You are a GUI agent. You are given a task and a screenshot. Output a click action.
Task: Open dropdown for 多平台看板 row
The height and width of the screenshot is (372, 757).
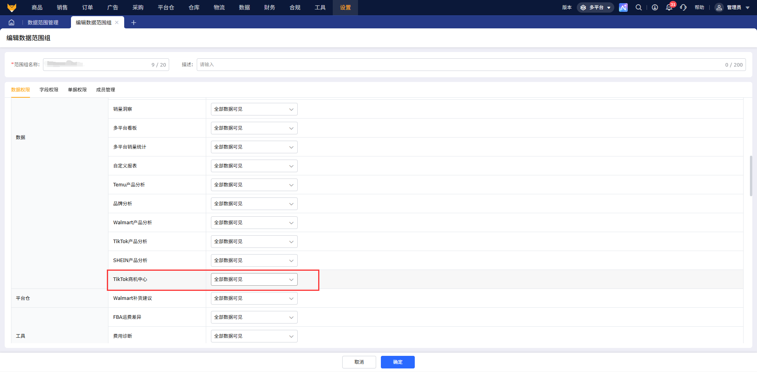(254, 128)
